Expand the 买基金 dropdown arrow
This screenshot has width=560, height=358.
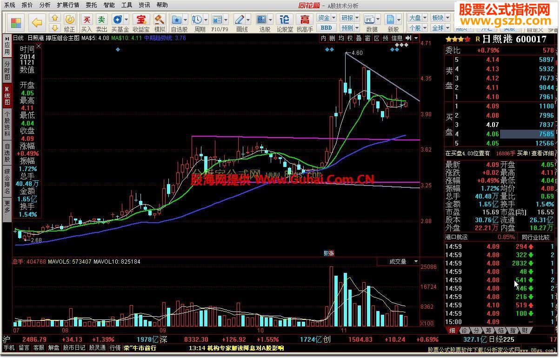click(126, 20)
